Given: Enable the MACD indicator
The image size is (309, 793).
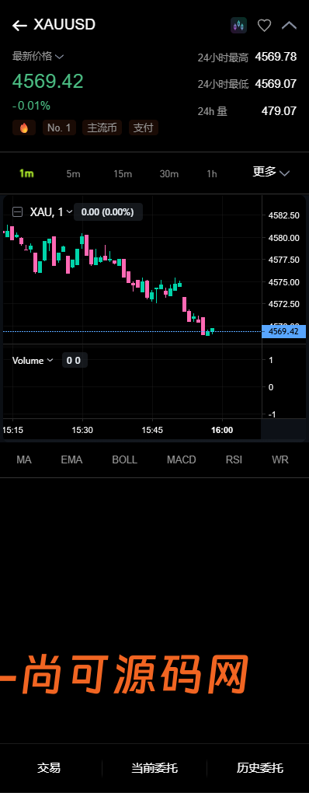Looking at the screenshot, I should pyautogui.click(x=181, y=459).
